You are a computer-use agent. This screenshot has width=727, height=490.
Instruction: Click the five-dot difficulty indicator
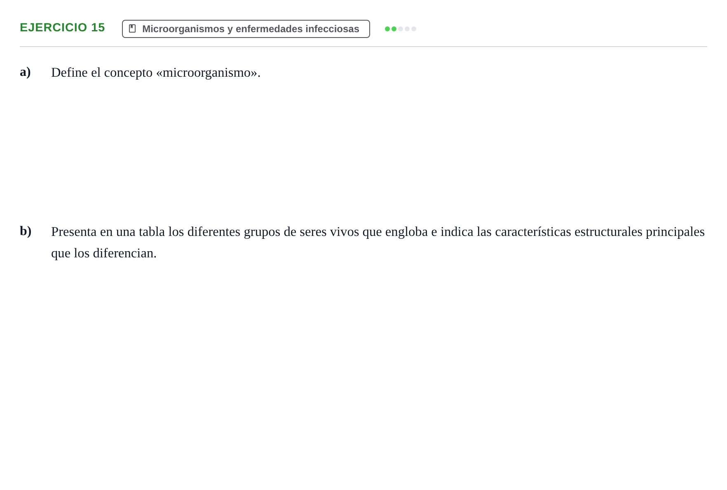(401, 29)
